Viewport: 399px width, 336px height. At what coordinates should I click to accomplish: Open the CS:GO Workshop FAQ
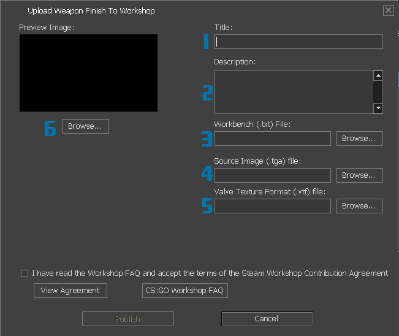(x=184, y=291)
